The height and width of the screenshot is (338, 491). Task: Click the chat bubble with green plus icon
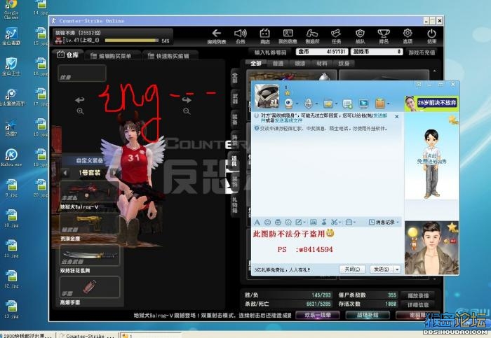point(347,103)
